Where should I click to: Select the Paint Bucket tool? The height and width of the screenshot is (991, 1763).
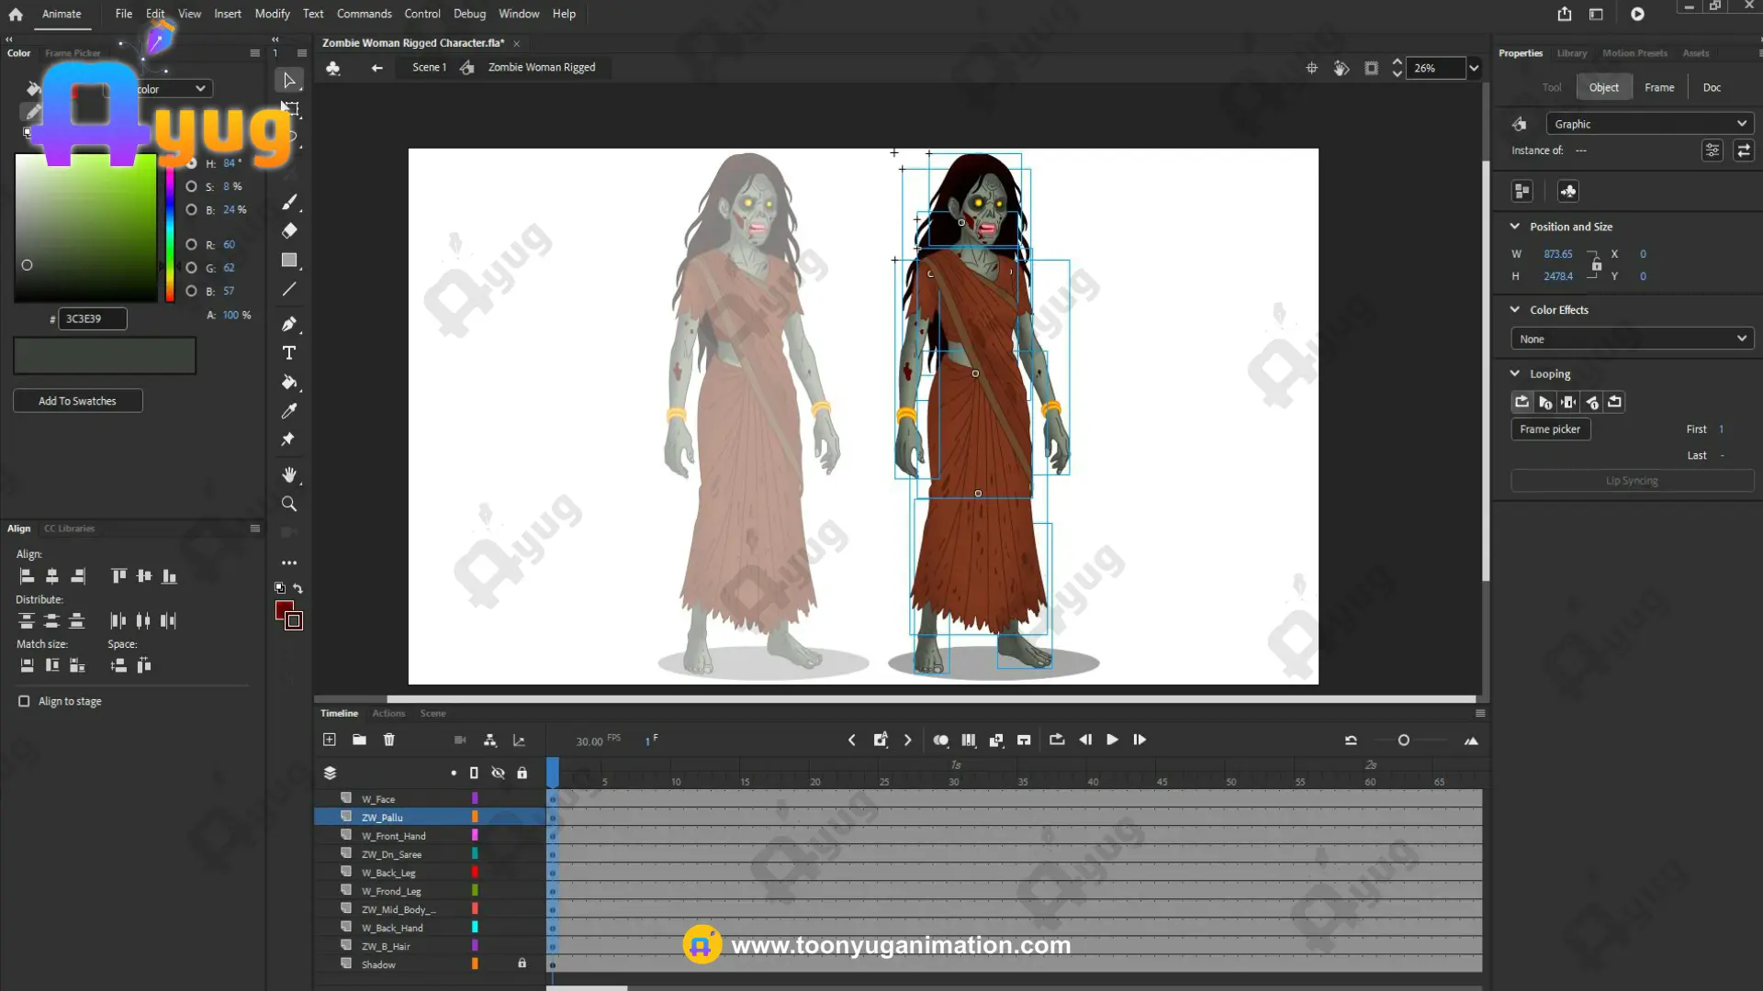click(x=288, y=382)
